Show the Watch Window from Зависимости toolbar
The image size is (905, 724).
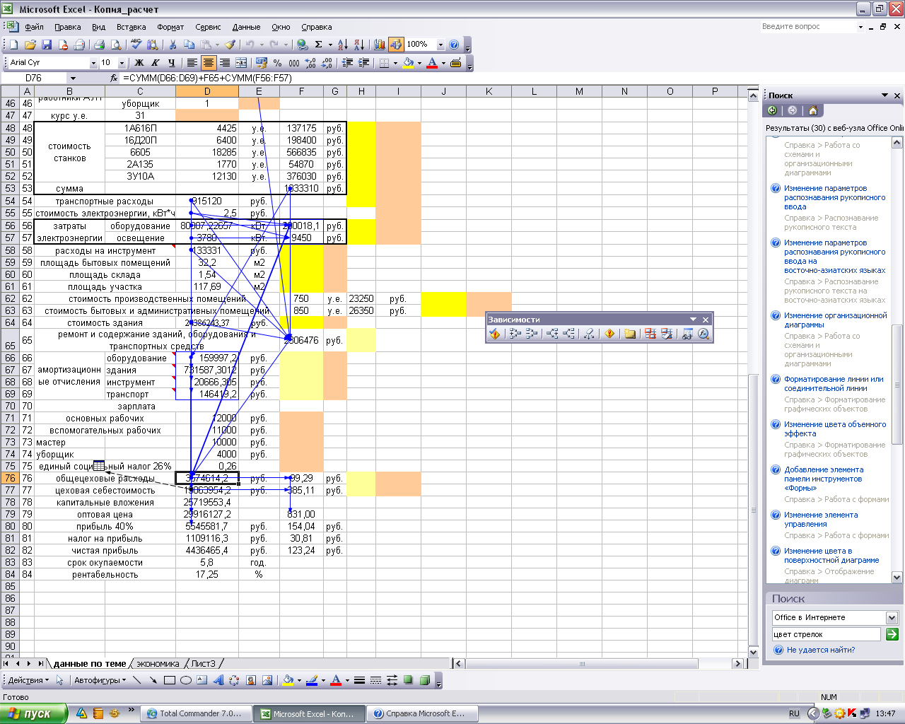pyautogui.click(x=687, y=334)
